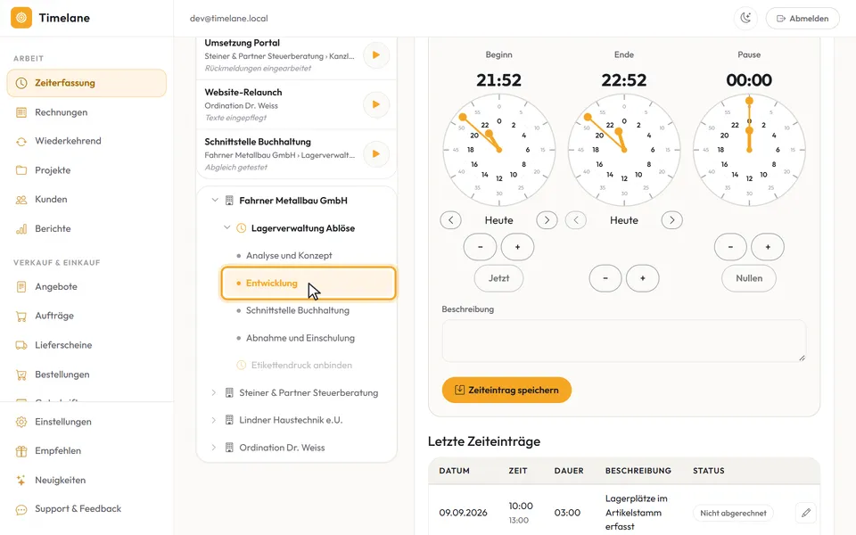
Task: Increase Pause time with plus
Action: pyautogui.click(x=768, y=247)
